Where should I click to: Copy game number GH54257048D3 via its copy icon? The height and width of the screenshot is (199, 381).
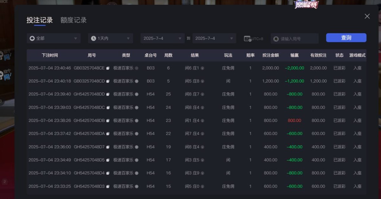pos(108,186)
